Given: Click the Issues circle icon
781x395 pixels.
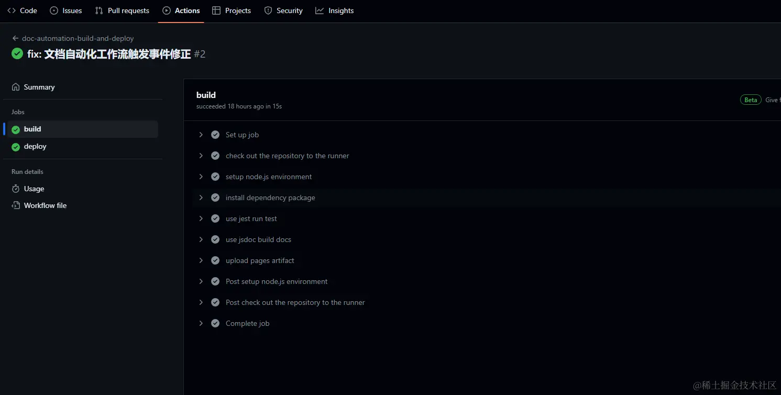Looking at the screenshot, I should (54, 10).
